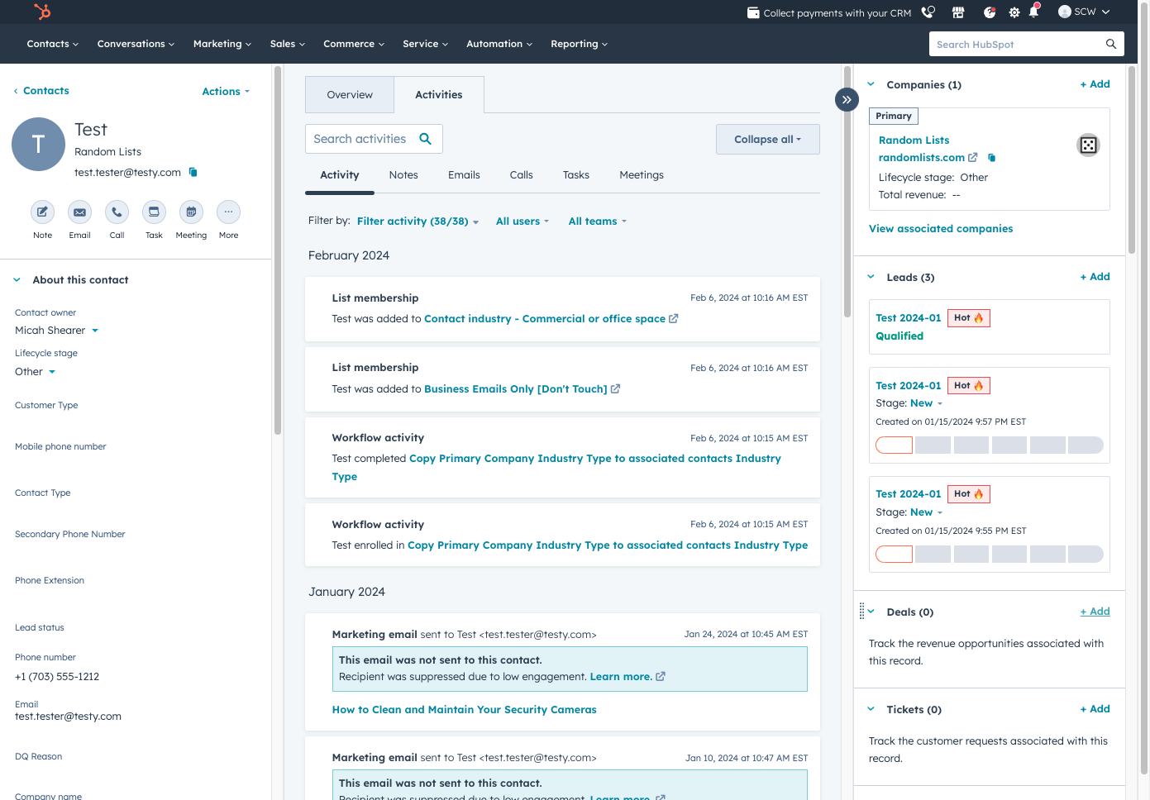Click first stage segment on 9:55 PM lead

(894, 554)
